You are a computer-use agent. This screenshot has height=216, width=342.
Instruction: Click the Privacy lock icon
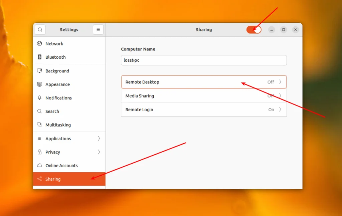pyautogui.click(x=39, y=152)
